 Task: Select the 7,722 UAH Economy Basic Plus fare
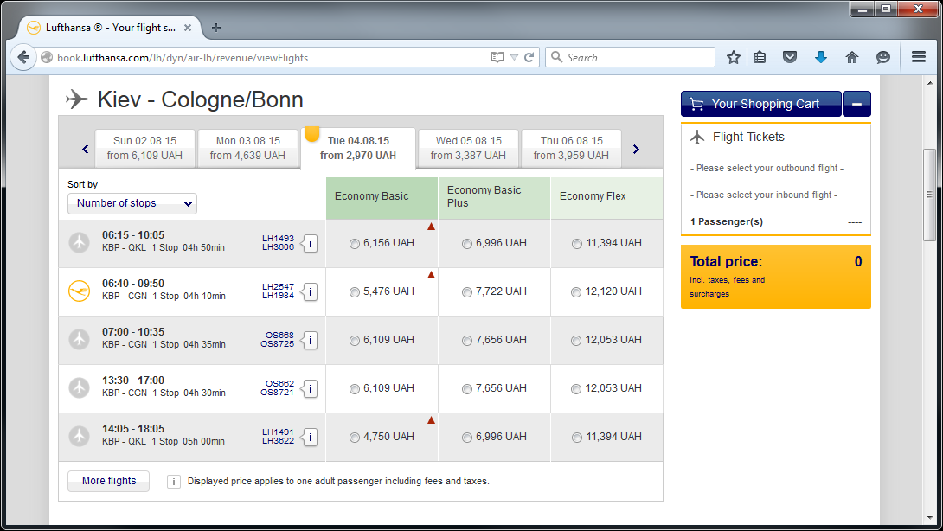(467, 292)
